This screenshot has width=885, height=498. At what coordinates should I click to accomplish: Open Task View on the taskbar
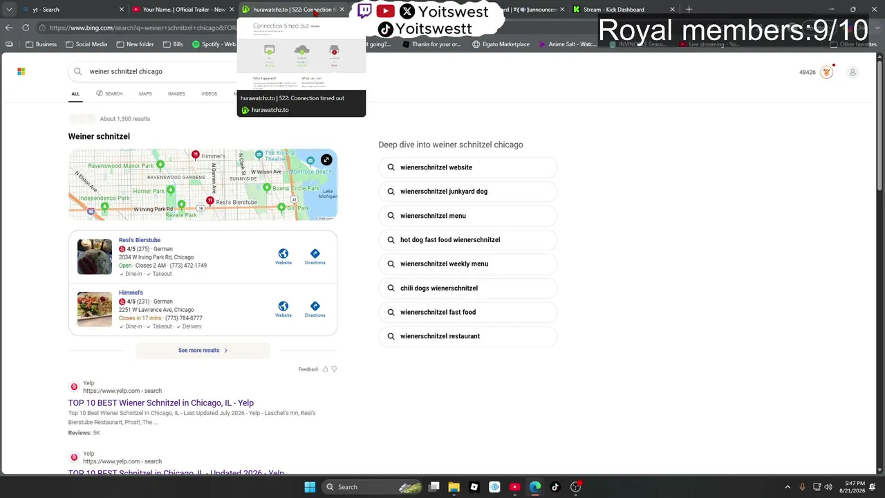434,487
